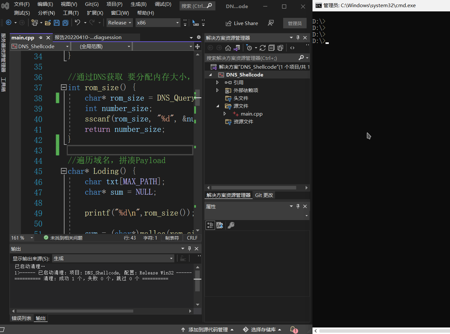Click the search (Ctrl+Q) box
The height and width of the screenshot is (334, 450).
[197, 6]
